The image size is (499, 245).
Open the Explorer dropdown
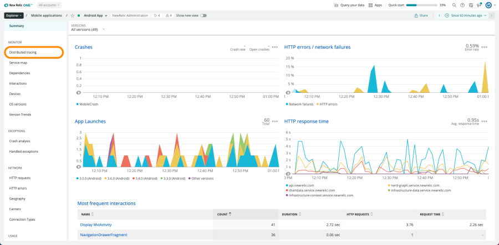coord(13,15)
